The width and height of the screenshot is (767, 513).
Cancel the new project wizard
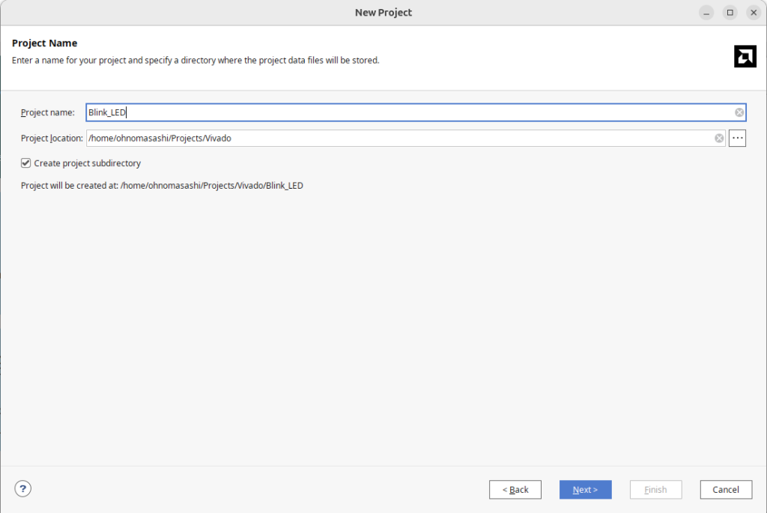[726, 490]
